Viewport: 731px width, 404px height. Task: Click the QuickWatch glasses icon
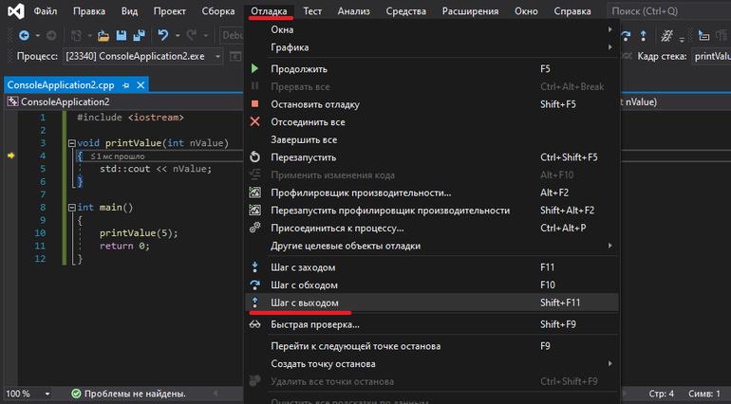click(x=255, y=324)
